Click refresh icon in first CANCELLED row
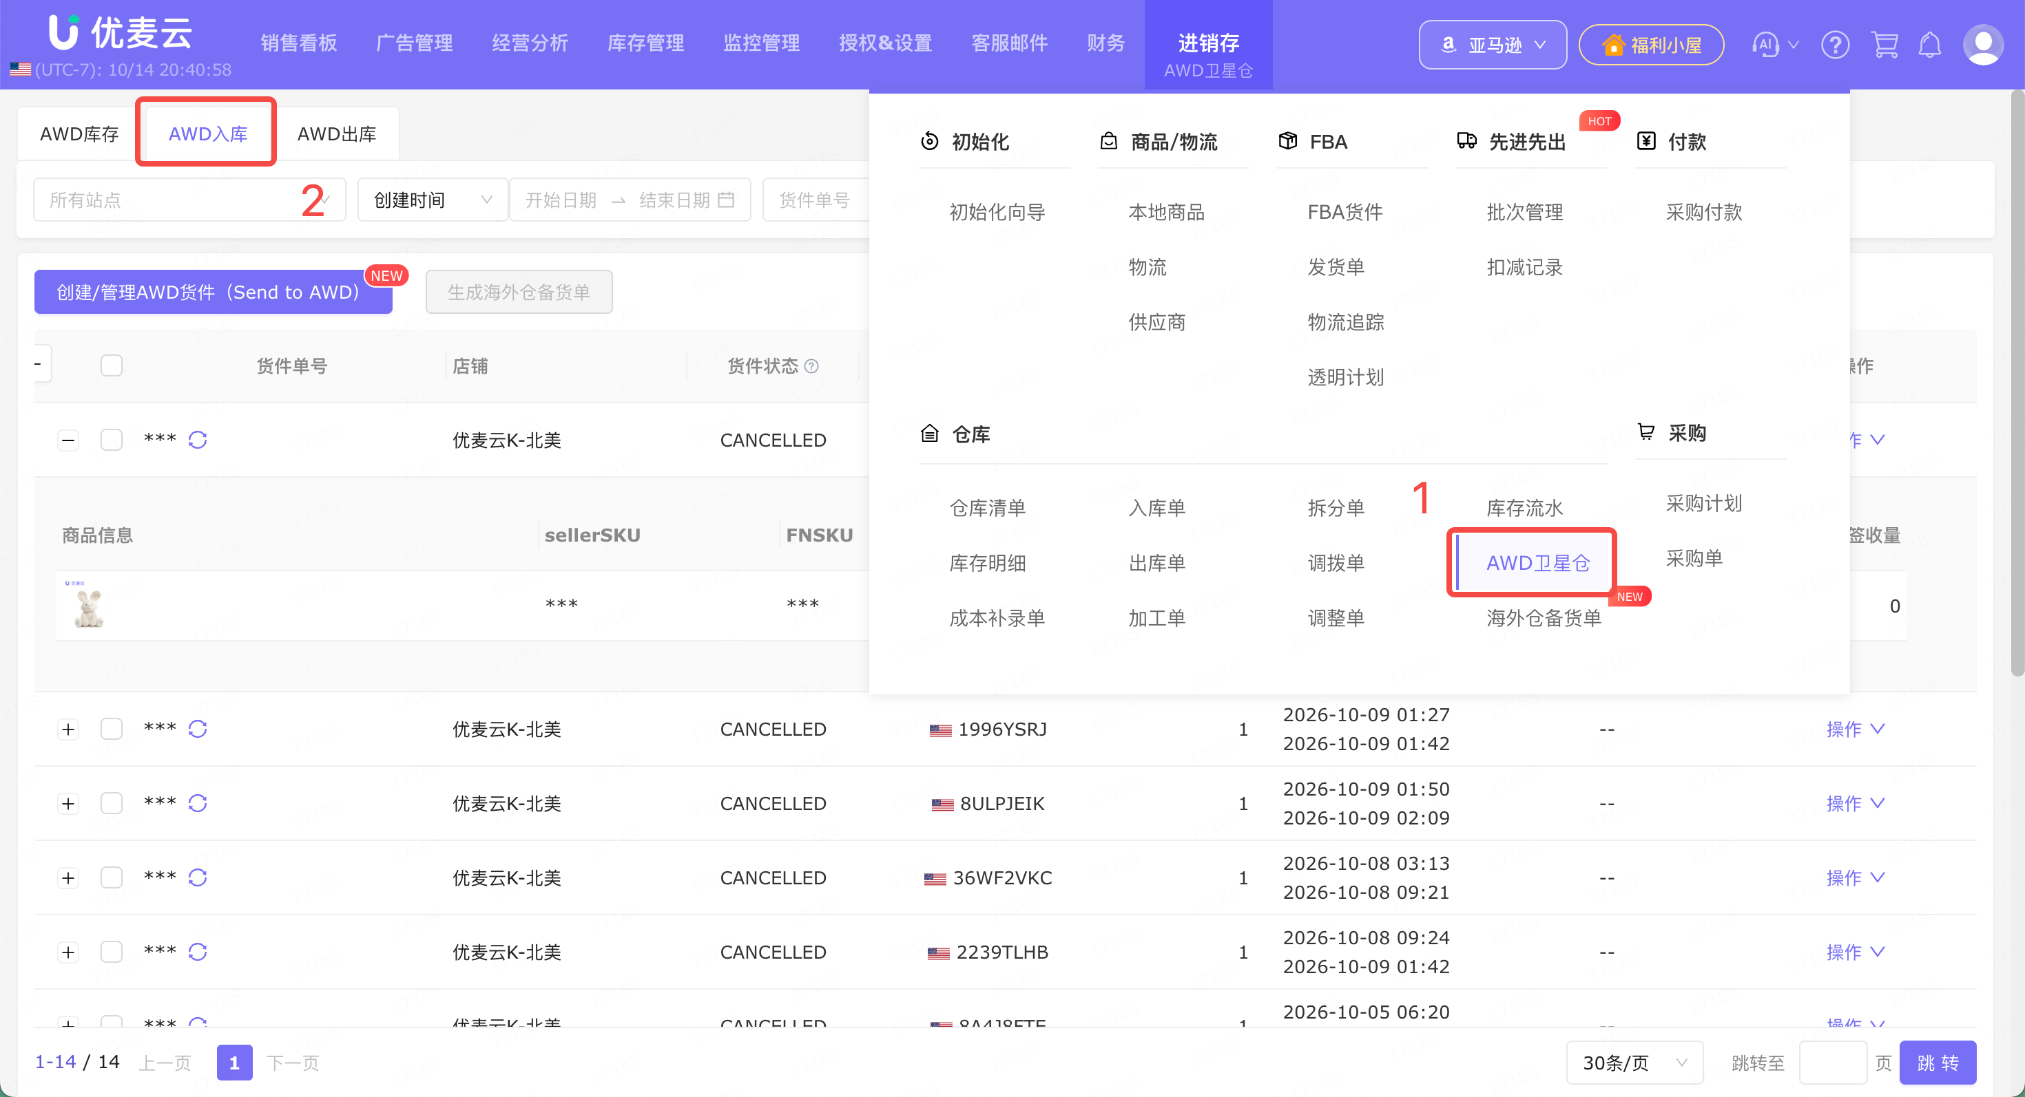The height and width of the screenshot is (1097, 2025). coord(197,440)
